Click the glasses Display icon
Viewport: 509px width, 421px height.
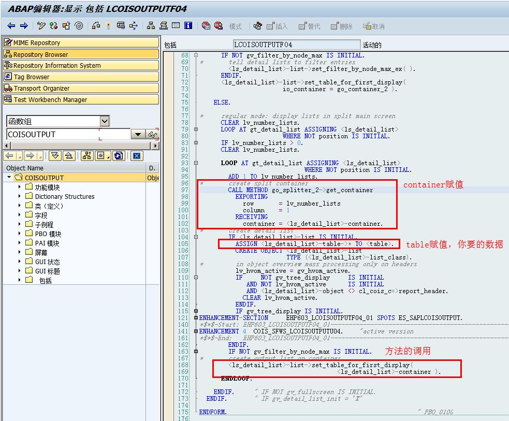pyautogui.click(x=152, y=135)
